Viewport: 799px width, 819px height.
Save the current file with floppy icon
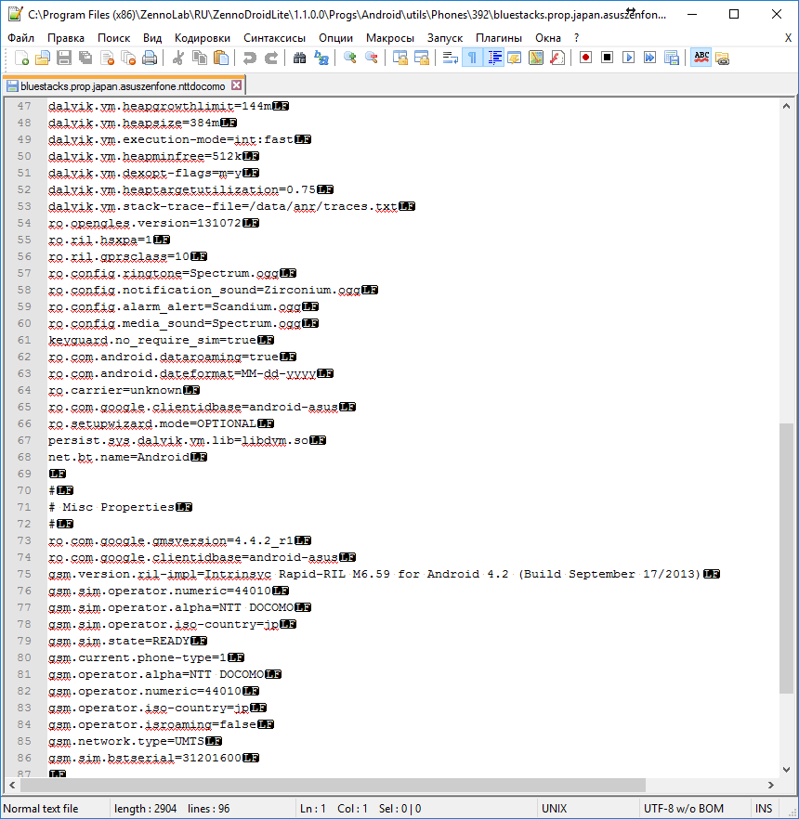(64, 58)
